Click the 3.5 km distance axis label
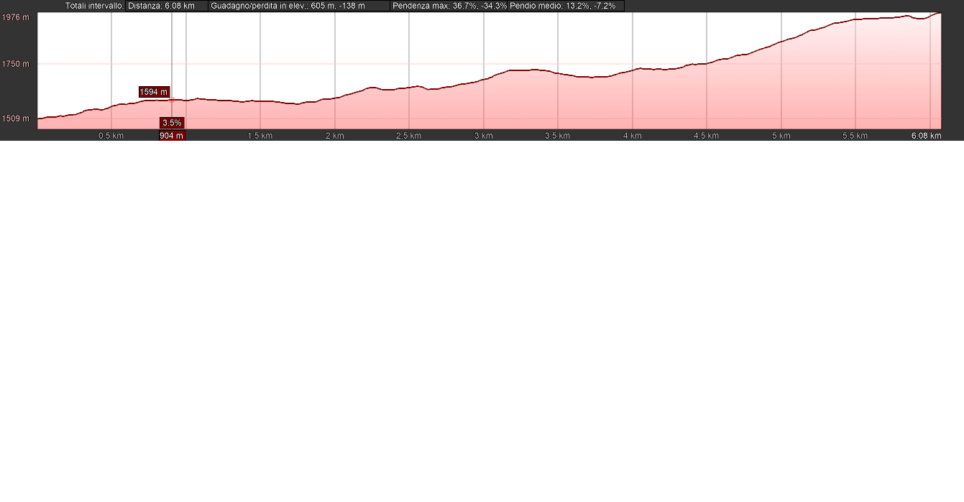The image size is (964, 502). point(557,136)
